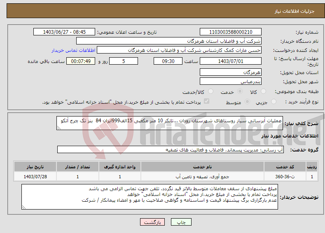The image size is (325, 233).
Task: Click the جزئیات اطلاعات نیاز page header
Action: pyautogui.click(x=295, y=11)
